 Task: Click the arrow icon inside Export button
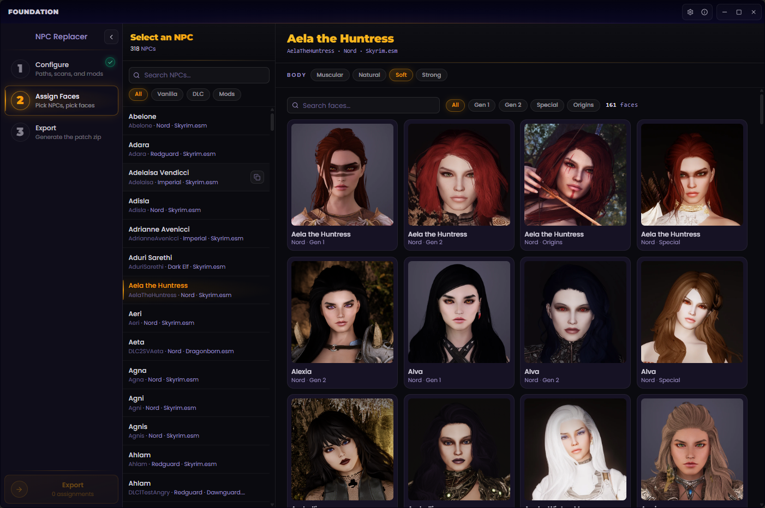point(20,489)
